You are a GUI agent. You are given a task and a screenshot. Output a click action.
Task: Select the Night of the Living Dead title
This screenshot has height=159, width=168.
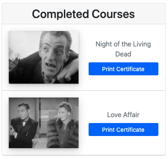(123, 49)
